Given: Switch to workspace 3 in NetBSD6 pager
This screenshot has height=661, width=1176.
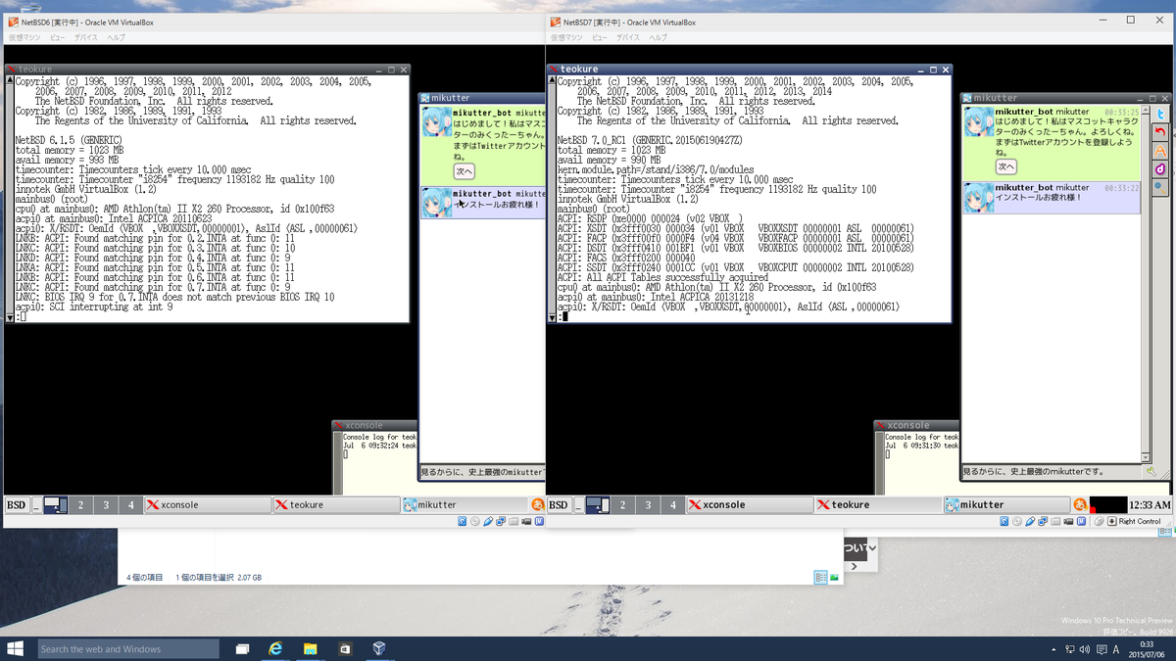Looking at the screenshot, I should [106, 505].
